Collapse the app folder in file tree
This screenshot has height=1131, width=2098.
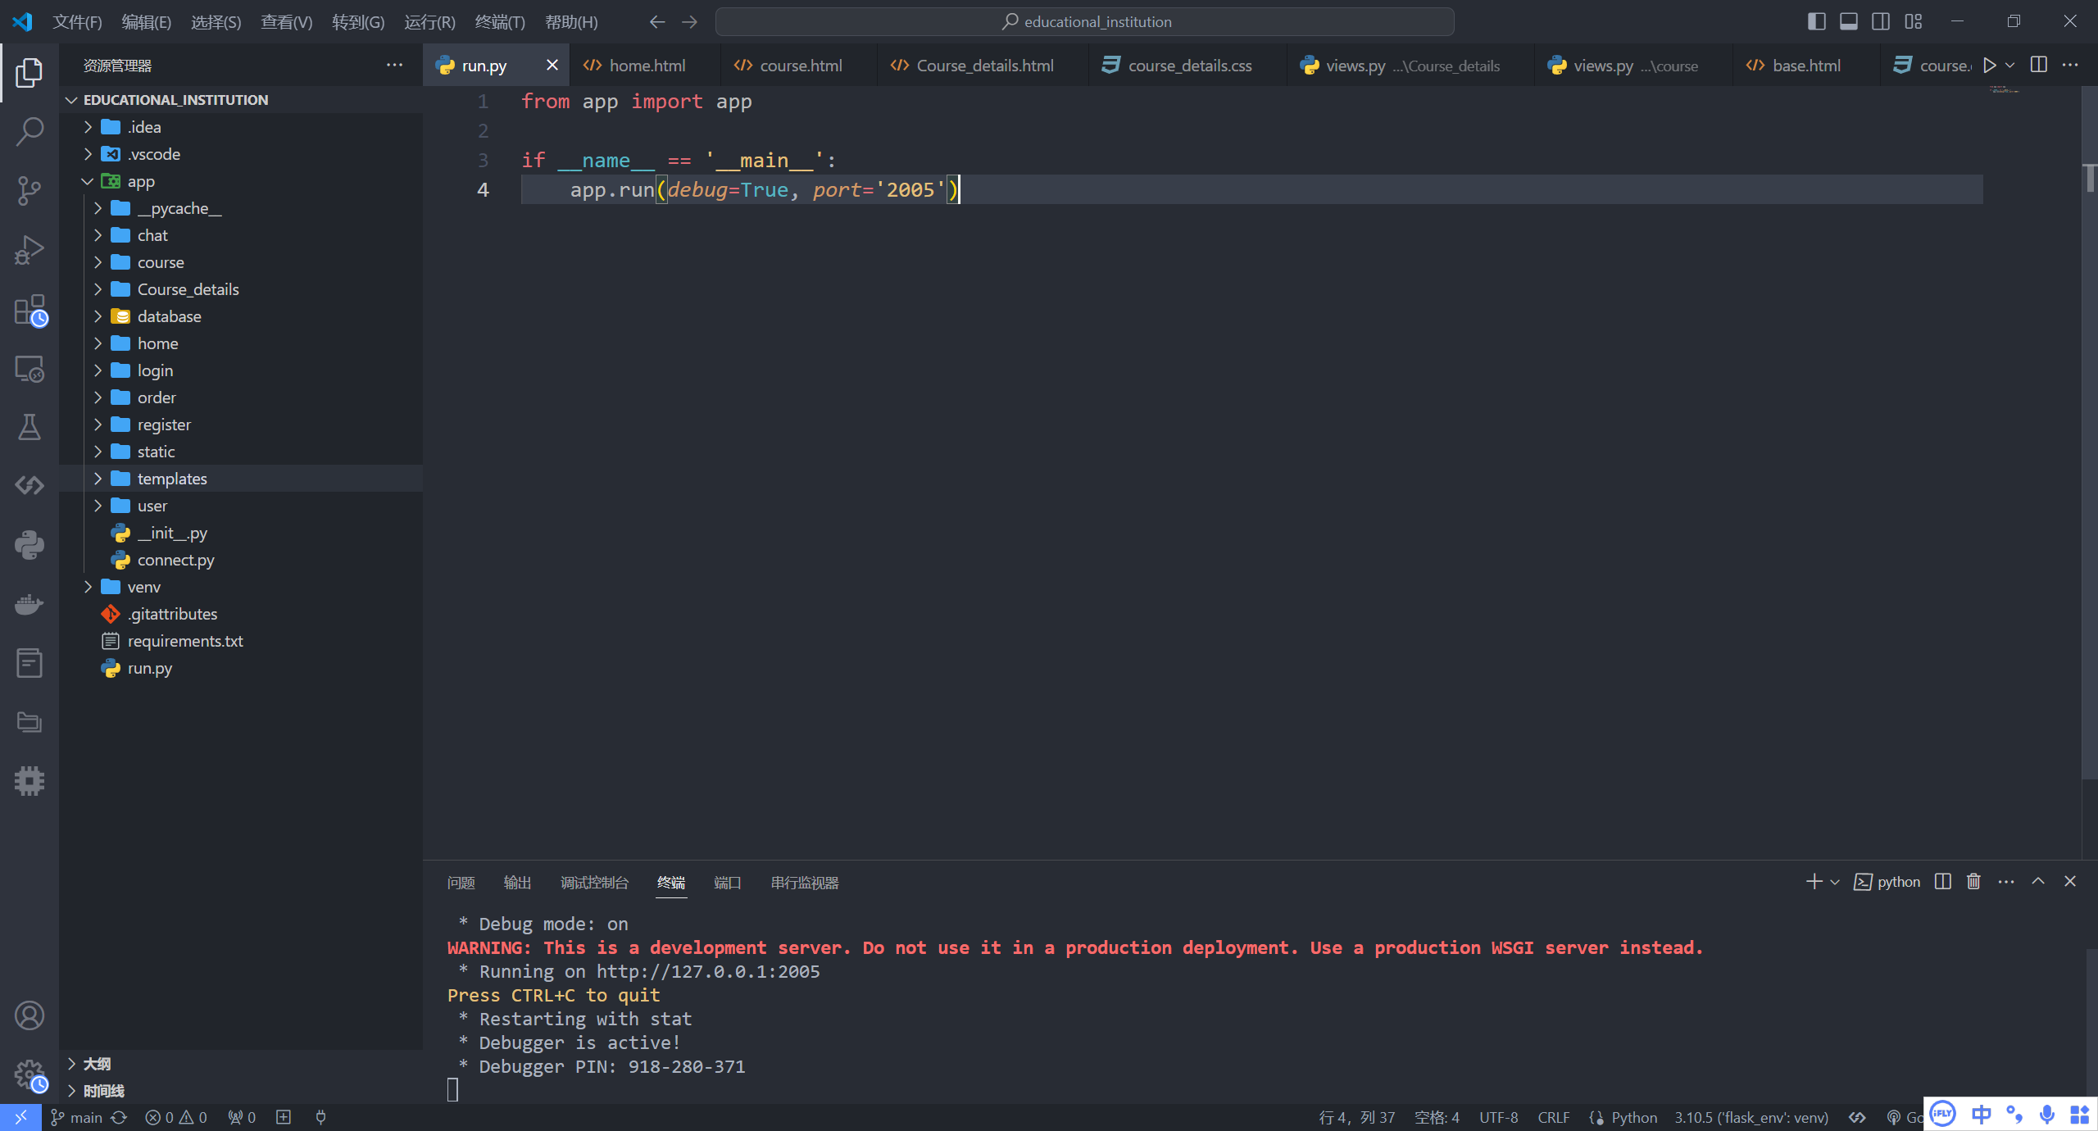click(88, 181)
